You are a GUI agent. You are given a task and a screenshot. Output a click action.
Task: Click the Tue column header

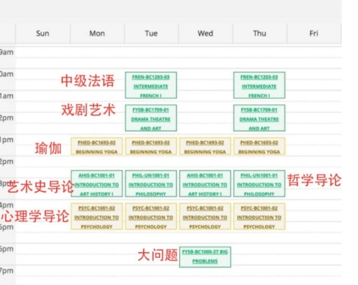(151, 34)
